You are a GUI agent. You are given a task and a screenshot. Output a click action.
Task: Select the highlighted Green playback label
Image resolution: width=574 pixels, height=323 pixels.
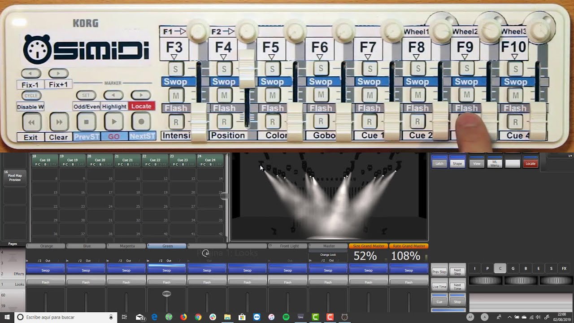pyautogui.click(x=167, y=246)
